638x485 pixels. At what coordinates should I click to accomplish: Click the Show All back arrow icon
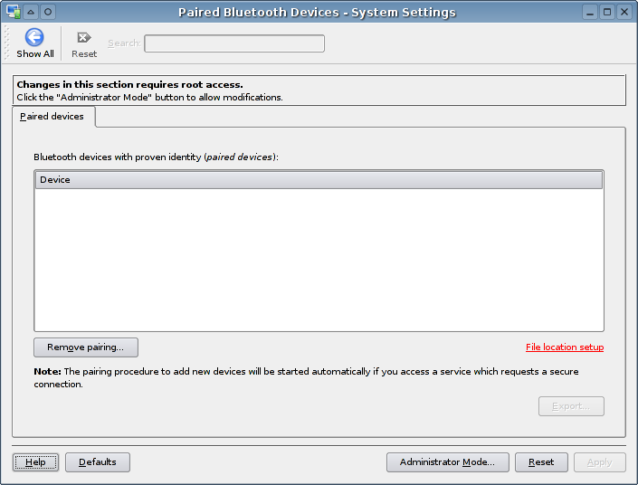coord(34,37)
